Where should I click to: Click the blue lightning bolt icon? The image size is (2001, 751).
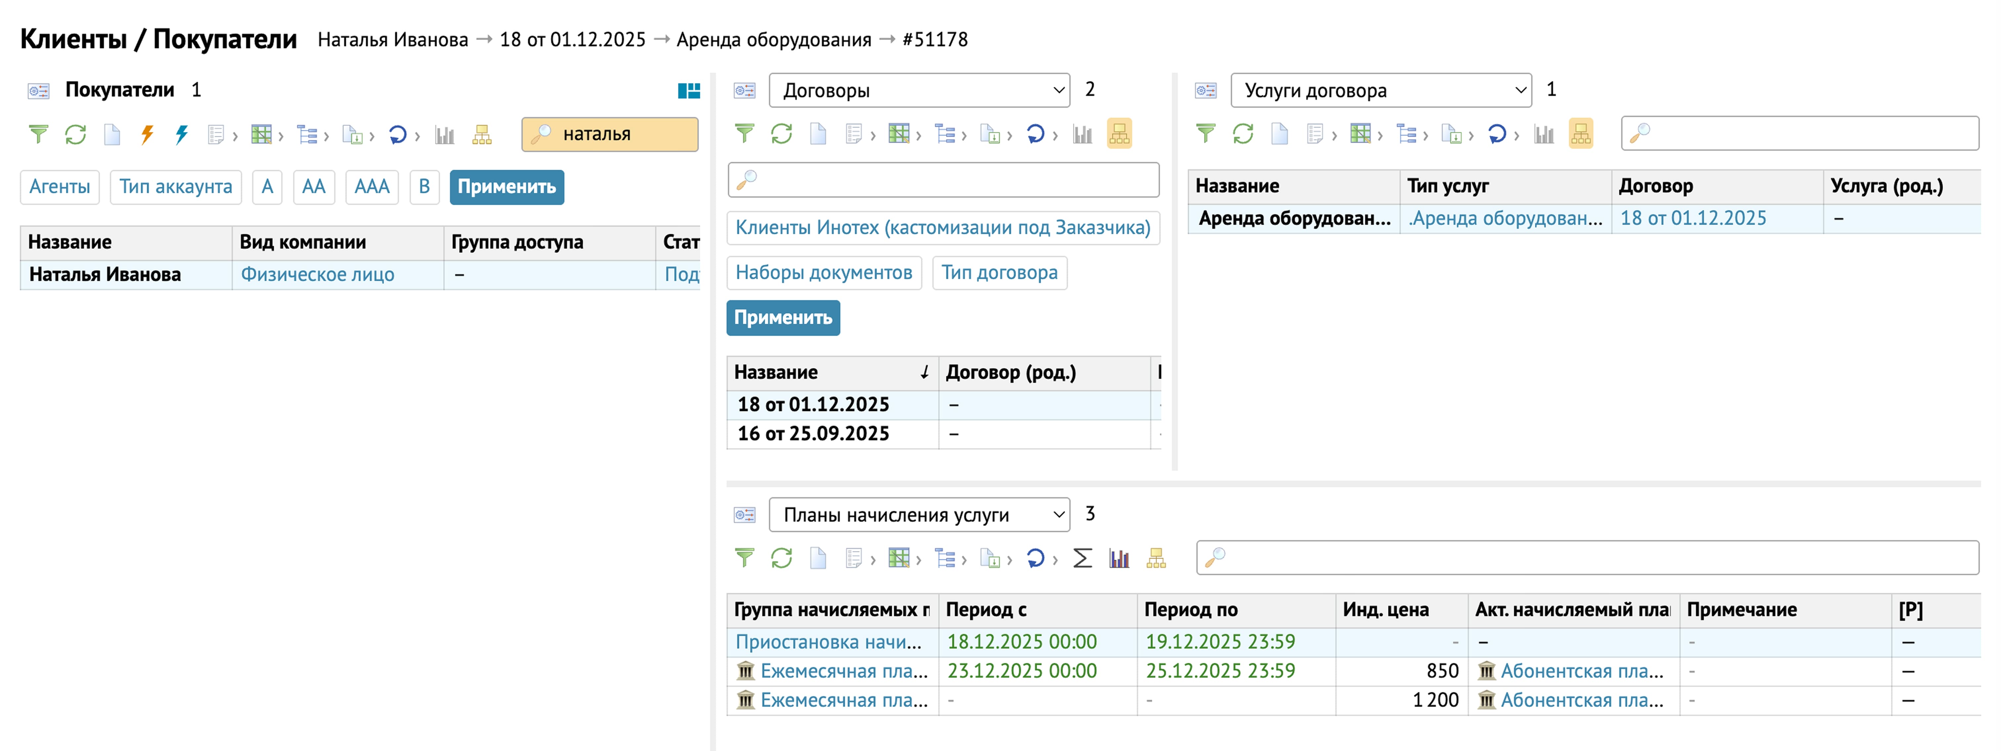[182, 134]
